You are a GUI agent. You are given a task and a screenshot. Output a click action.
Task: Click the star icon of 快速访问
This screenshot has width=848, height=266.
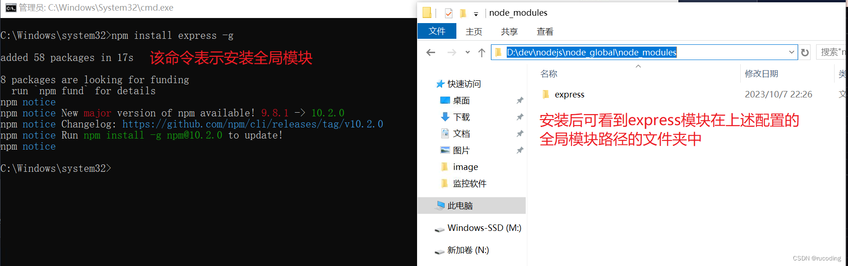pyautogui.click(x=440, y=84)
